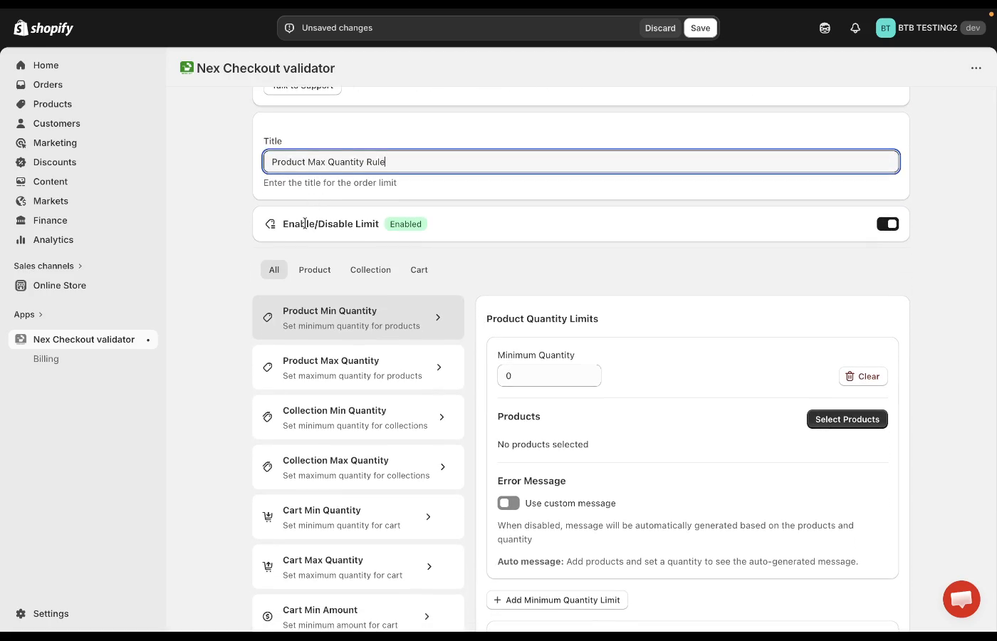The width and height of the screenshot is (997, 641).
Task: Click the 'Product Quantity Limits' heading
Action: pyautogui.click(x=542, y=318)
